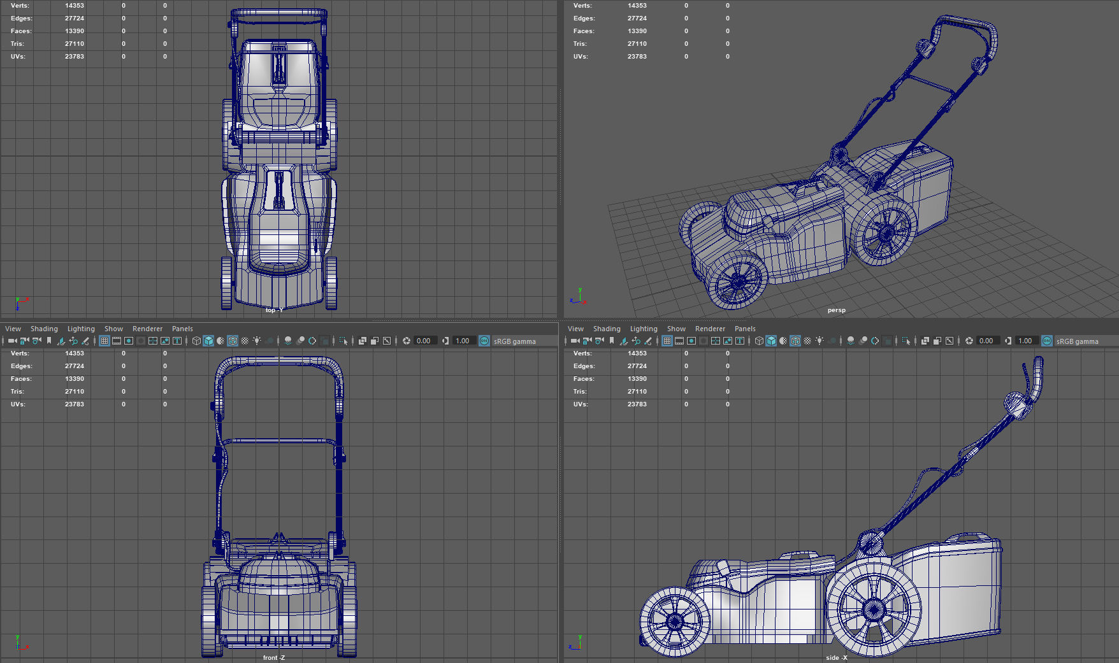Click Safe Action icon in front panel toolbar
The width and height of the screenshot is (1119, 663).
coord(165,341)
